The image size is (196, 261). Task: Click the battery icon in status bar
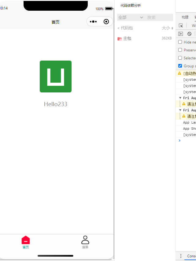109,9
